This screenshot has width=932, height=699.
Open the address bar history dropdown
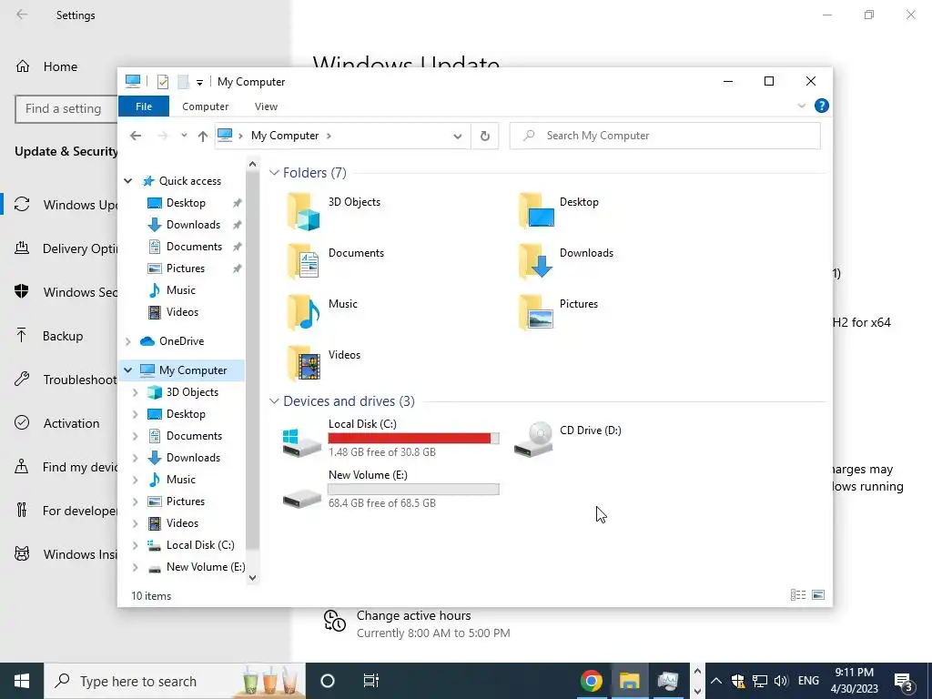coord(458,137)
